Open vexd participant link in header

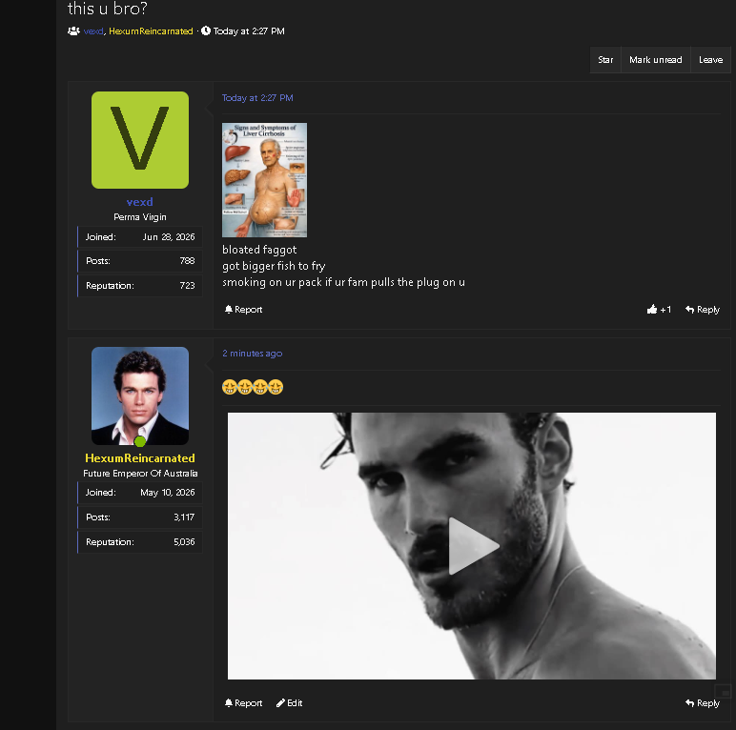coord(93,30)
